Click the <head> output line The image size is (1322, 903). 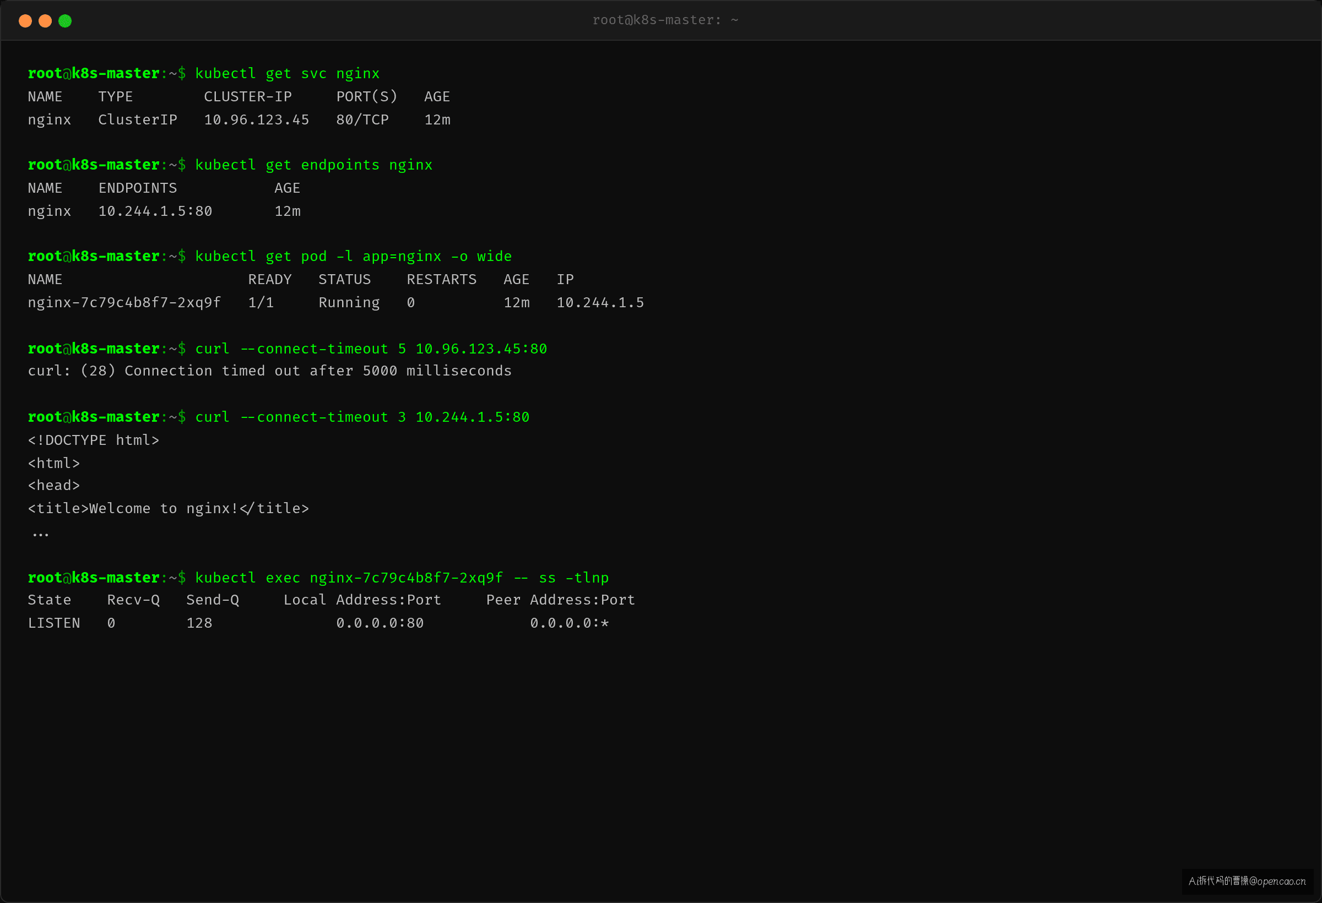tap(53, 486)
